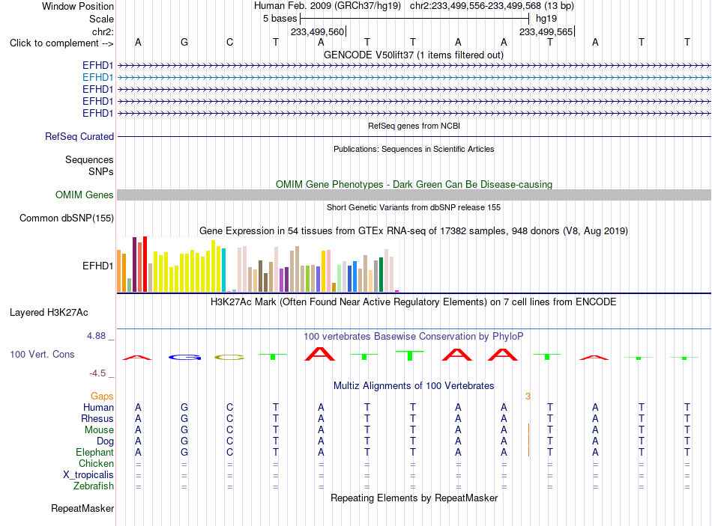
Task: Click the 233,499,565 coordinate tick label
Action: coord(546,31)
